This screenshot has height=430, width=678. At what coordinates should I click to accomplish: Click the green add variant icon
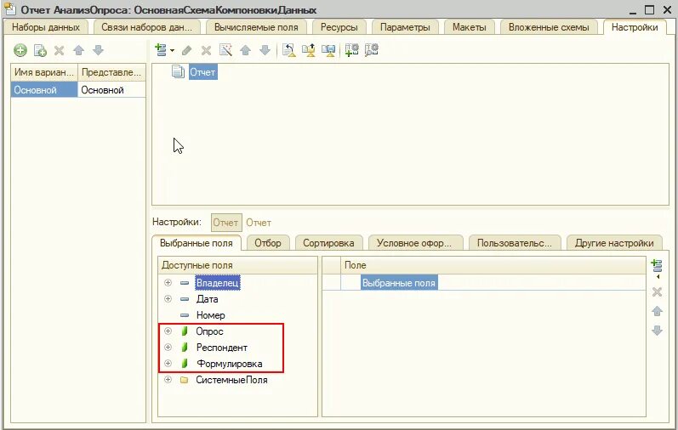[20, 50]
